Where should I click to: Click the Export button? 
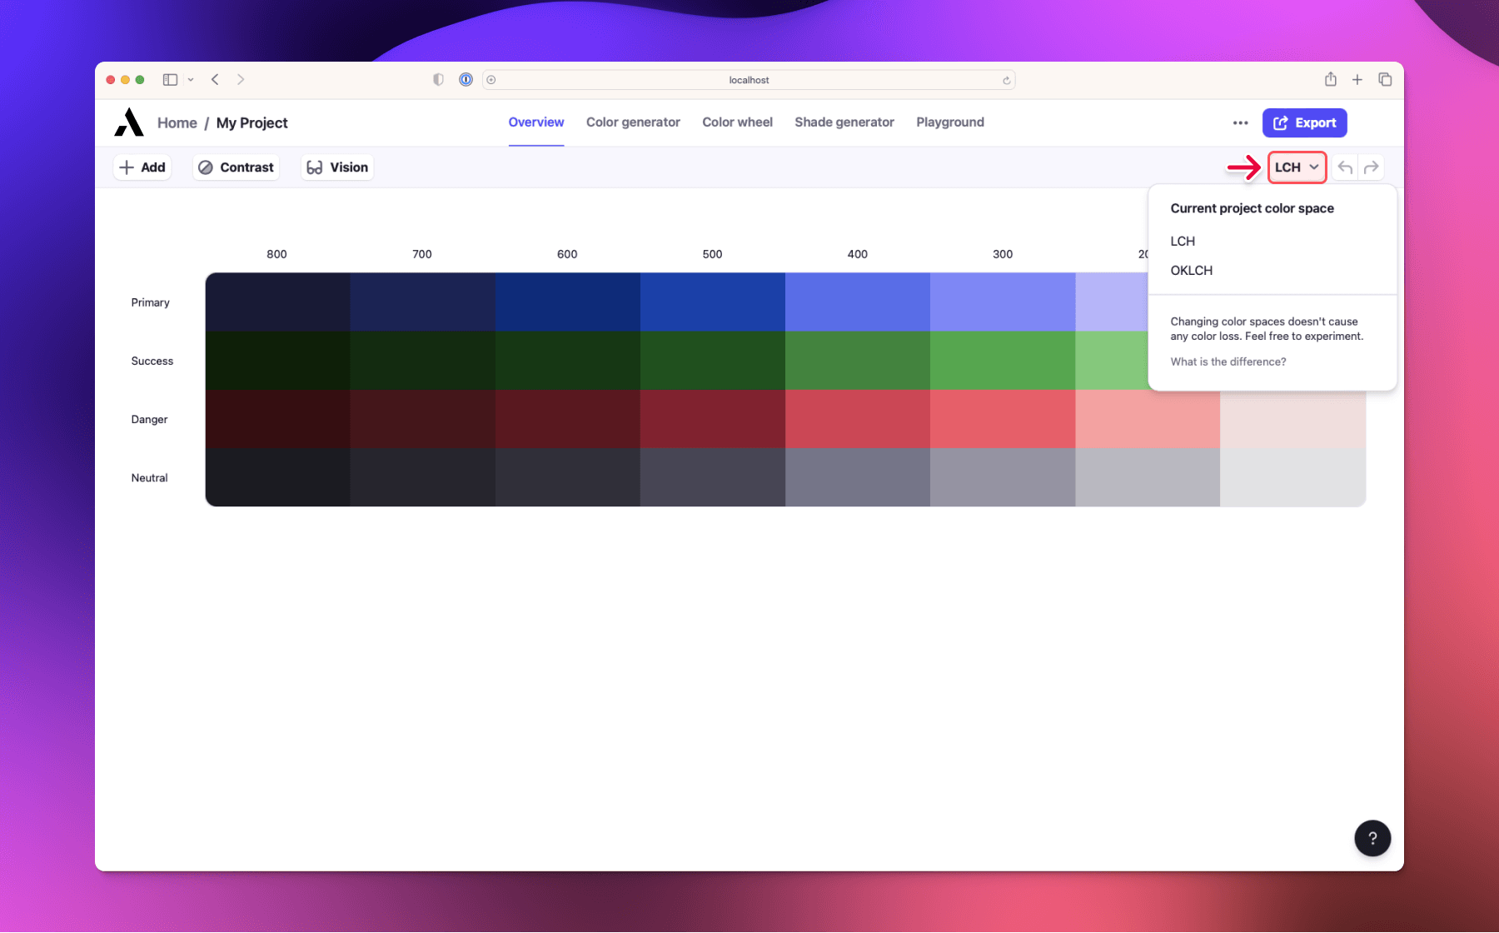point(1304,122)
